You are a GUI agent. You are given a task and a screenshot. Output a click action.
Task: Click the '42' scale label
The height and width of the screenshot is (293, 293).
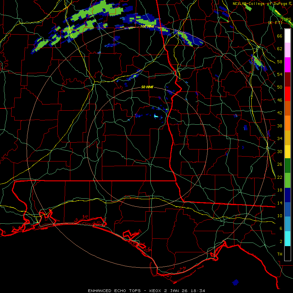point(280,113)
